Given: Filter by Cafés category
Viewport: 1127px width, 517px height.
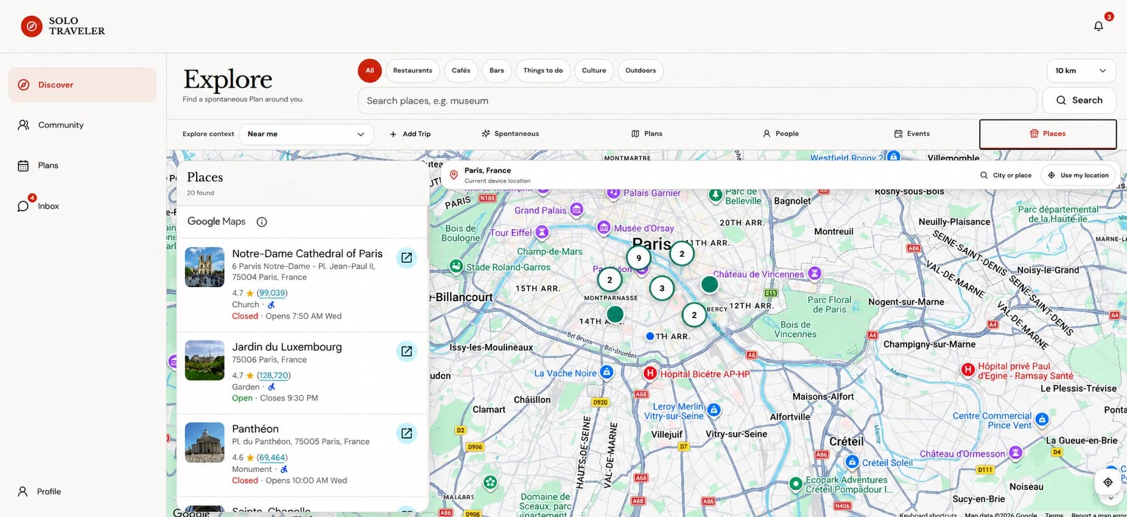Looking at the screenshot, I should tap(461, 71).
